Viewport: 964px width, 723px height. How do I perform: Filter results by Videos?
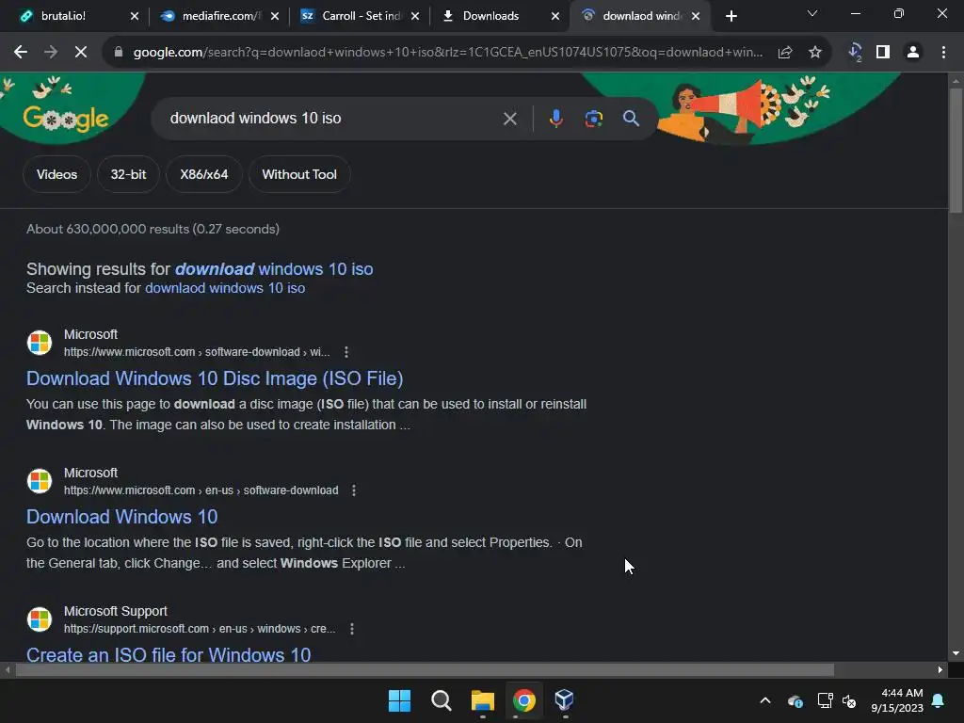point(56,174)
